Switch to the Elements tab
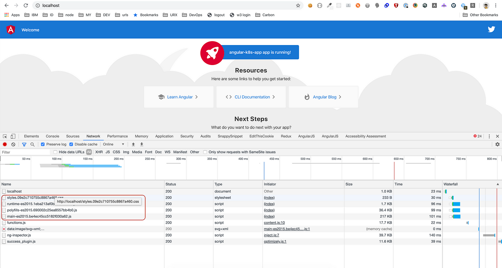The height and width of the screenshot is (268, 502). click(x=32, y=136)
